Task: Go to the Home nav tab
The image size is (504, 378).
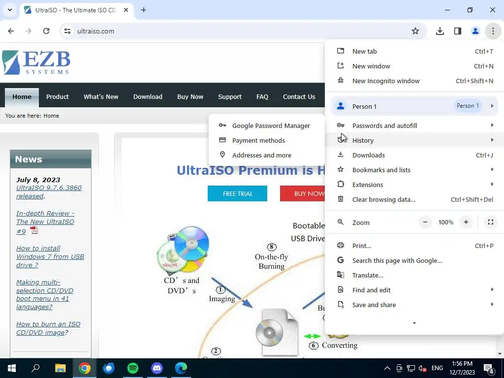Action: [22, 97]
